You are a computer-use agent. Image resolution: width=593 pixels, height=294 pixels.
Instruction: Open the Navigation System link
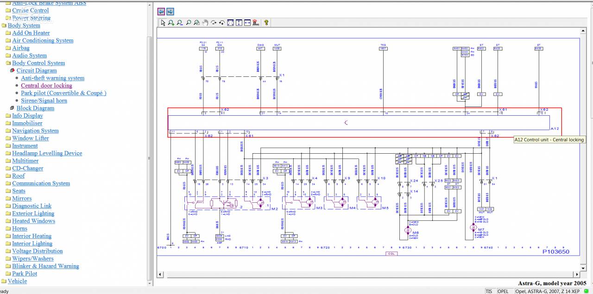tap(35, 131)
